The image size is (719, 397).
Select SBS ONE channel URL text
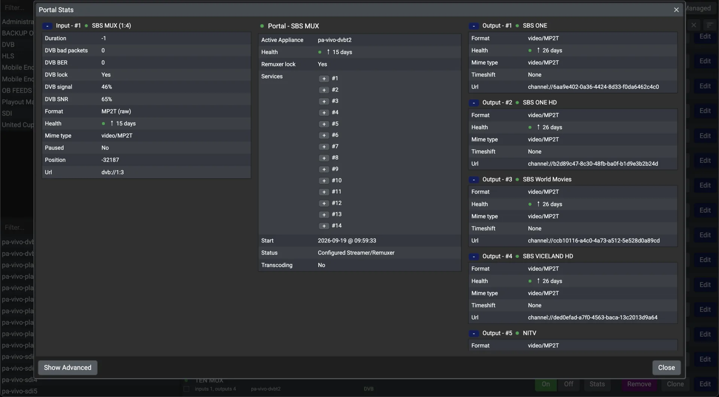click(593, 87)
